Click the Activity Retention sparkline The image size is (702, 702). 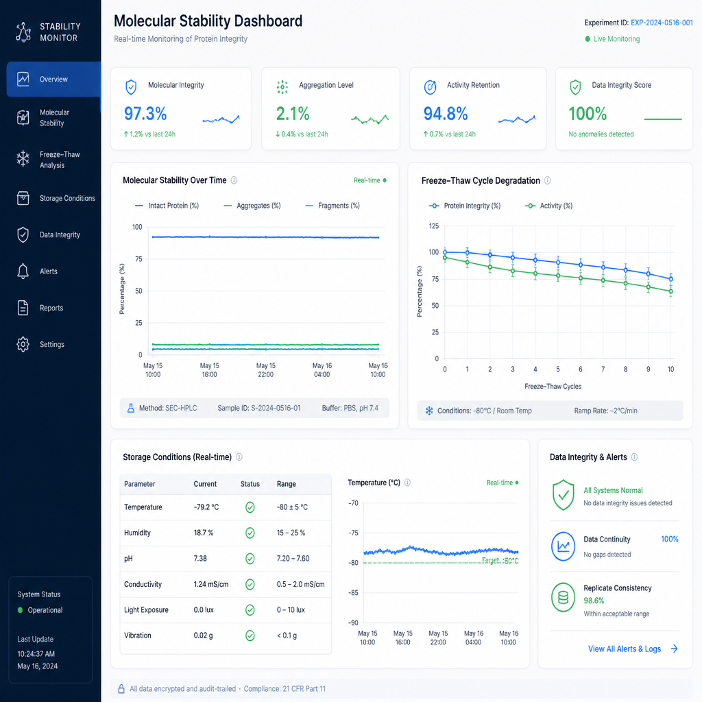click(x=517, y=119)
